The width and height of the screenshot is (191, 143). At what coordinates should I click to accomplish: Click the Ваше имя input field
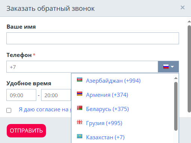coord(93,38)
